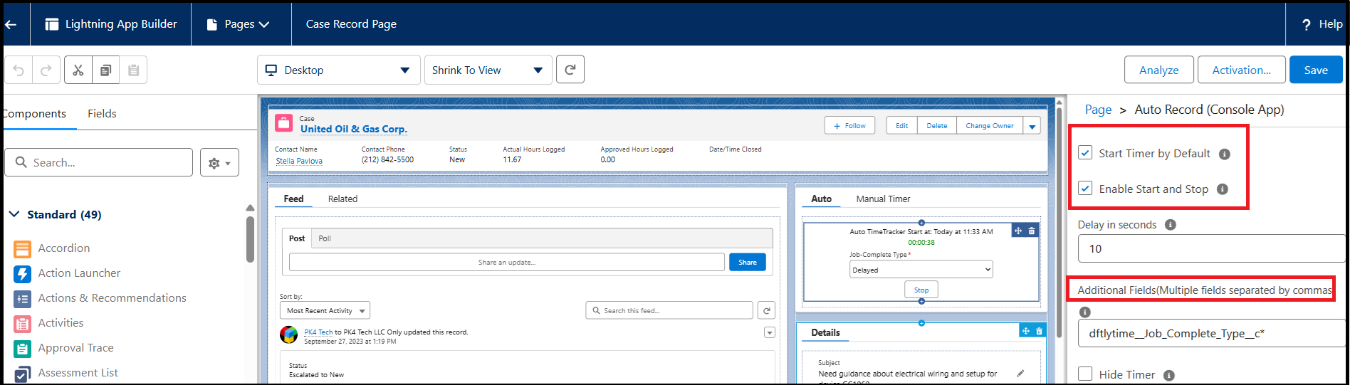Click the Undo icon
This screenshot has width=1350, height=385.
click(19, 70)
